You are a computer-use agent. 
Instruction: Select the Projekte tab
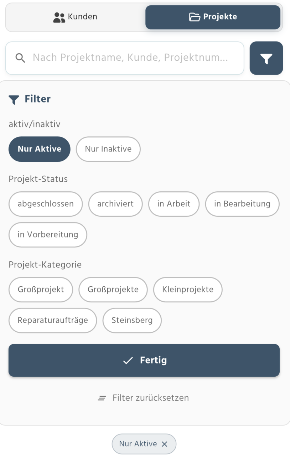tap(213, 17)
